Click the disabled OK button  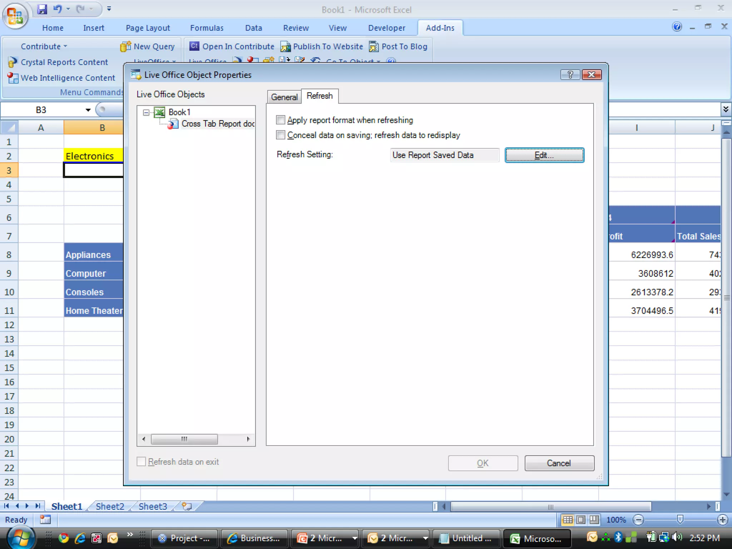[483, 463]
